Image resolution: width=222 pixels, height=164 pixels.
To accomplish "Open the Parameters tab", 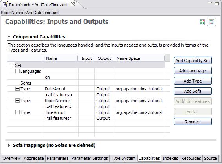I will 58,158.
